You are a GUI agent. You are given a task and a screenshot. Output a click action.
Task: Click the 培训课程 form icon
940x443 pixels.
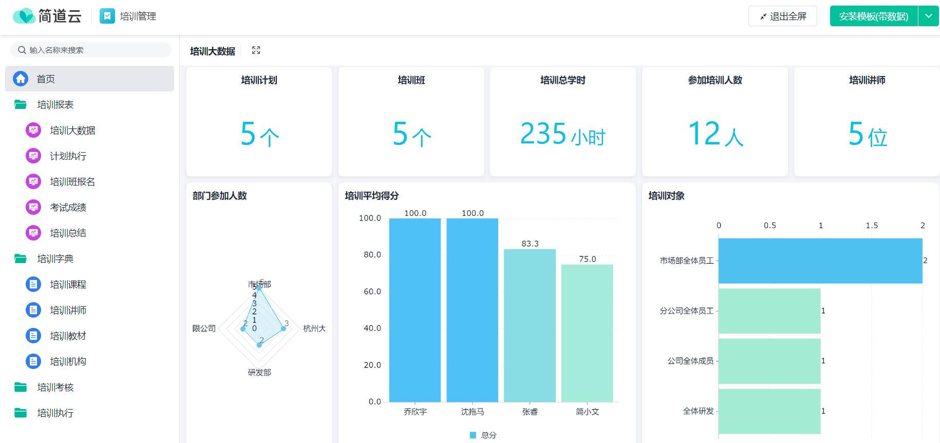click(x=33, y=284)
